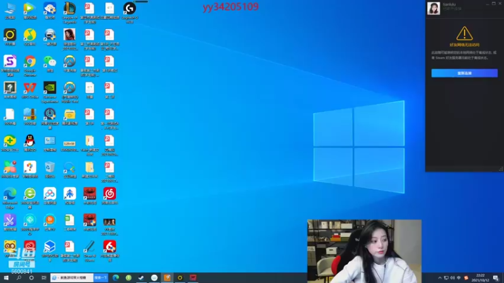
Task: Expand the system tray hidden icons chevron
Action: click(440, 278)
